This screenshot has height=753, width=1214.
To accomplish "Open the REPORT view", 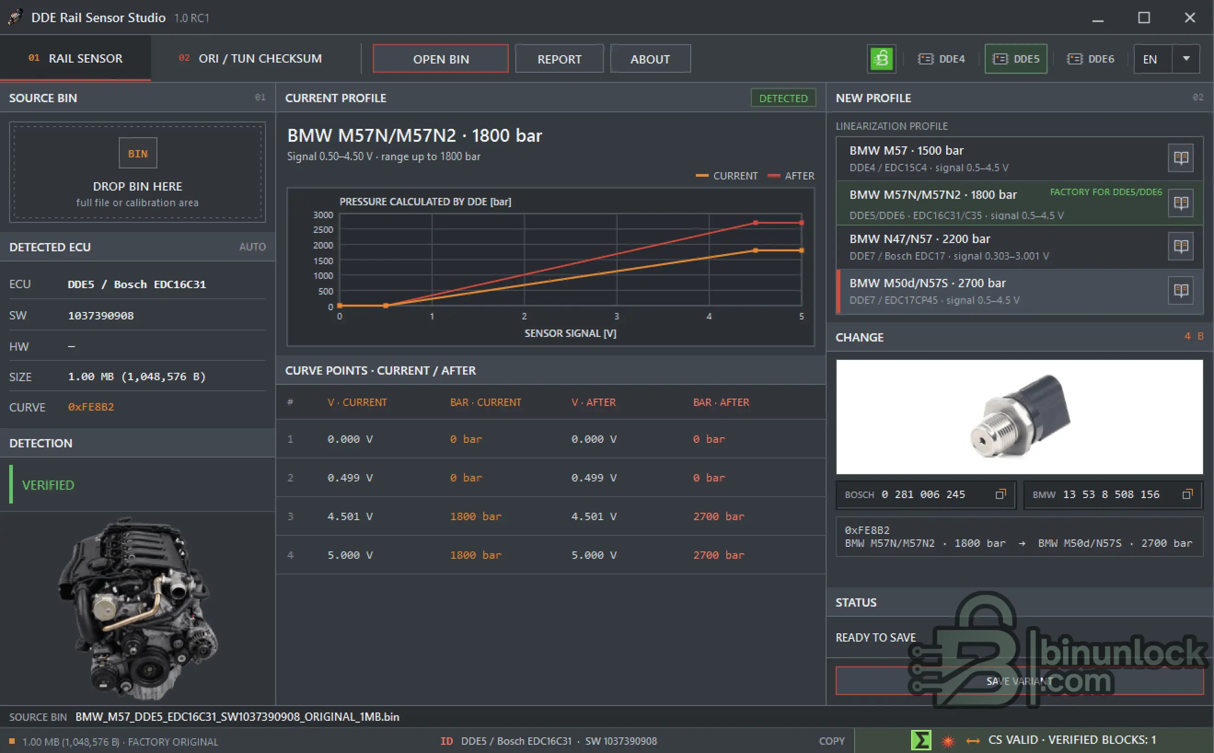I will point(559,59).
